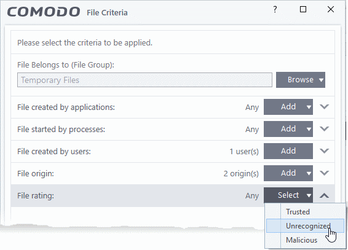
Task: Expand the File origin chevron
Action: point(324,173)
